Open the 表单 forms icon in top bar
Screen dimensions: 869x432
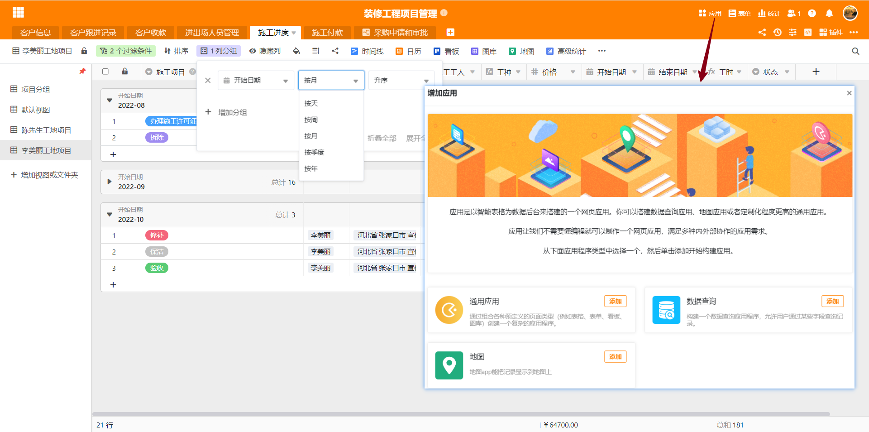click(x=739, y=13)
